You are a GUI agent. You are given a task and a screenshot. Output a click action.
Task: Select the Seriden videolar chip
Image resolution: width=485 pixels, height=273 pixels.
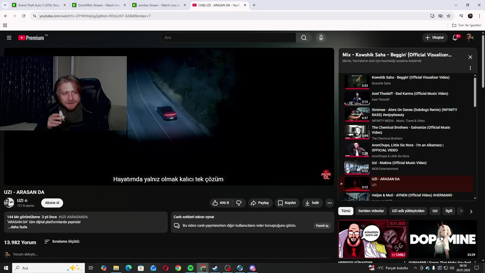tap(371, 211)
